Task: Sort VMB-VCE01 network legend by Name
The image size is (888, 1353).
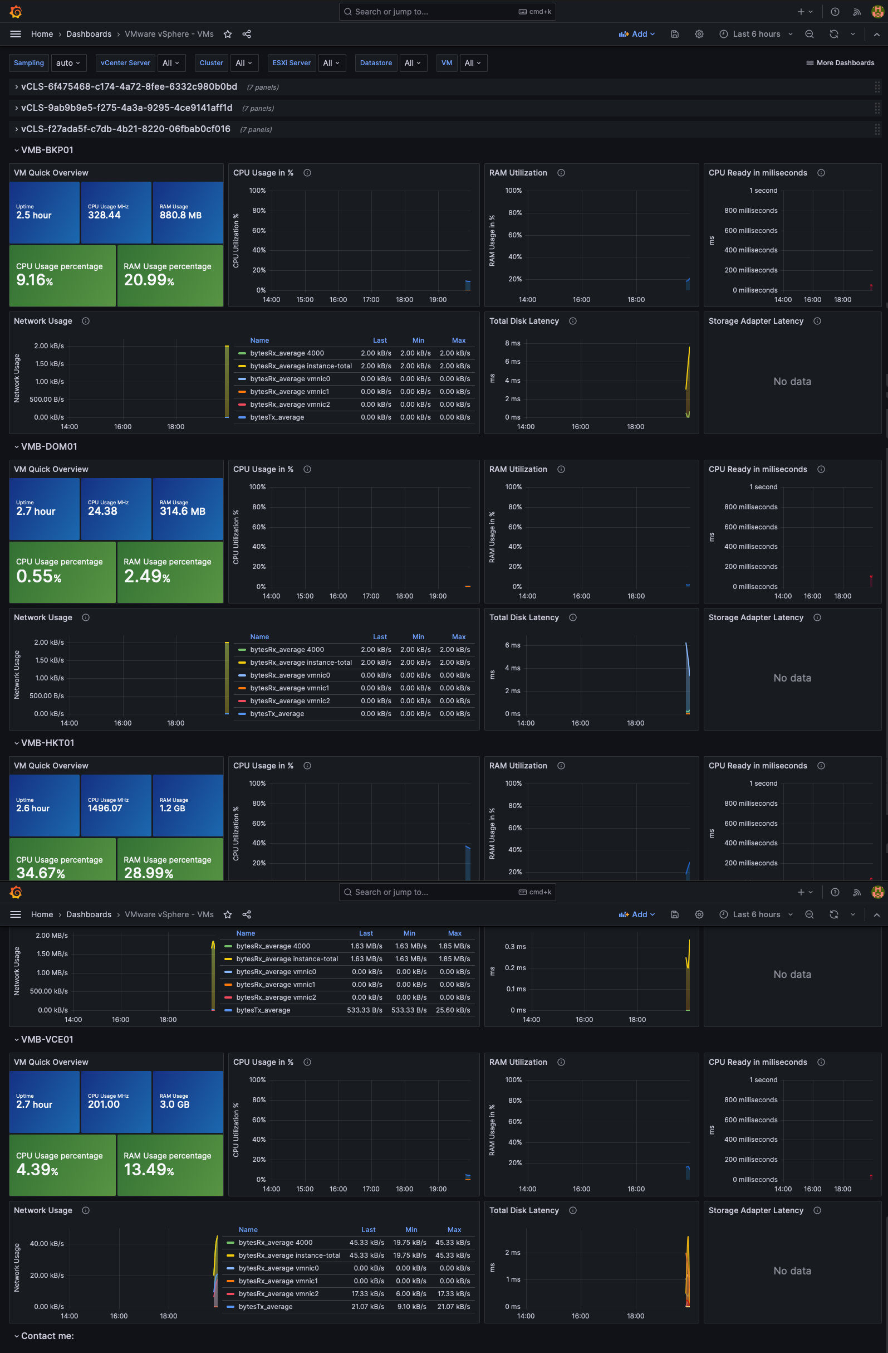Action: (248, 1230)
